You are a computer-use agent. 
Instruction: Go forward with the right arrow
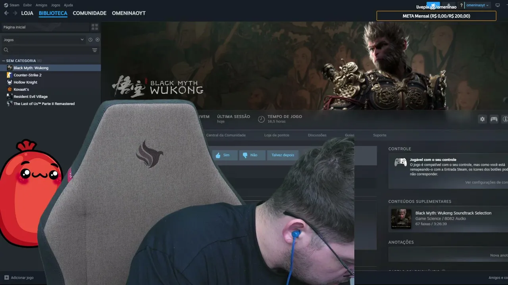click(x=15, y=13)
